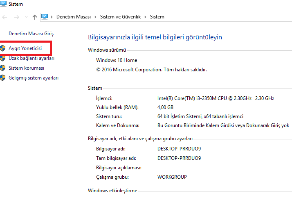
Task: Select Sistem ve Güvenlik breadcrumb
Action: (x=120, y=17)
